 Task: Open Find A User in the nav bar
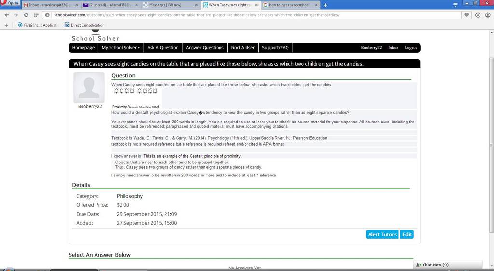click(243, 48)
